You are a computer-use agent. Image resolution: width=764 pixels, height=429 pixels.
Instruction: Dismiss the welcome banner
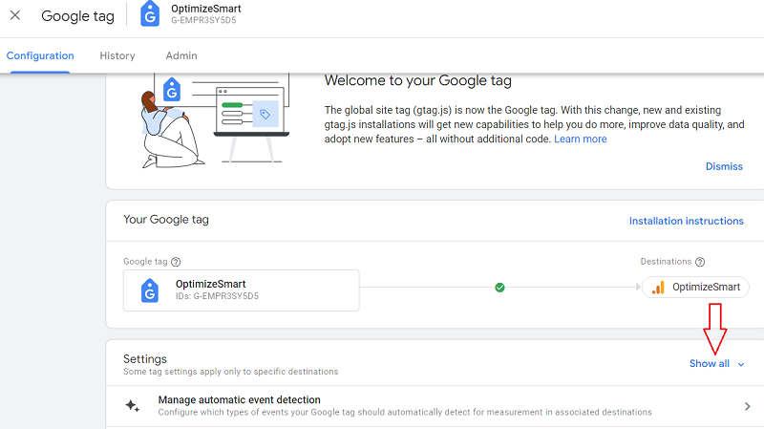coord(724,166)
